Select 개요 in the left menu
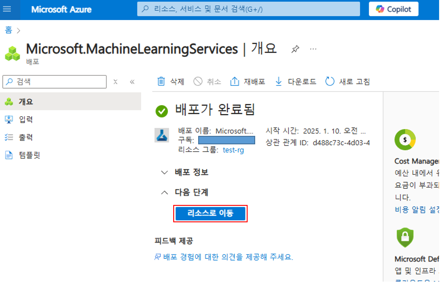Screen dimensions: 440x282 (x=70, y=102)
